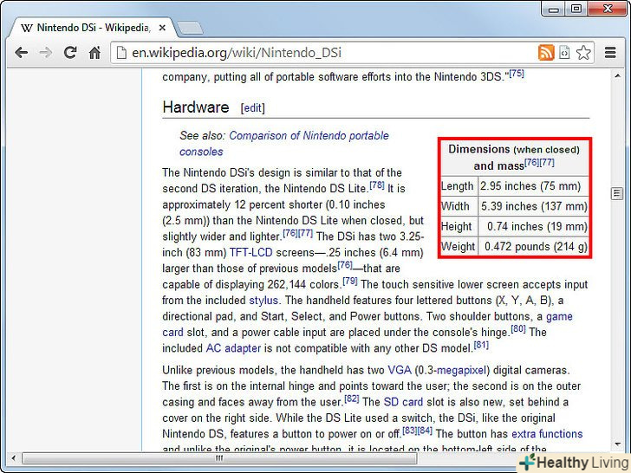The height and width of the screenshot is (473, 631).
Task: Follow the VGA link
Action: [400, 370]
